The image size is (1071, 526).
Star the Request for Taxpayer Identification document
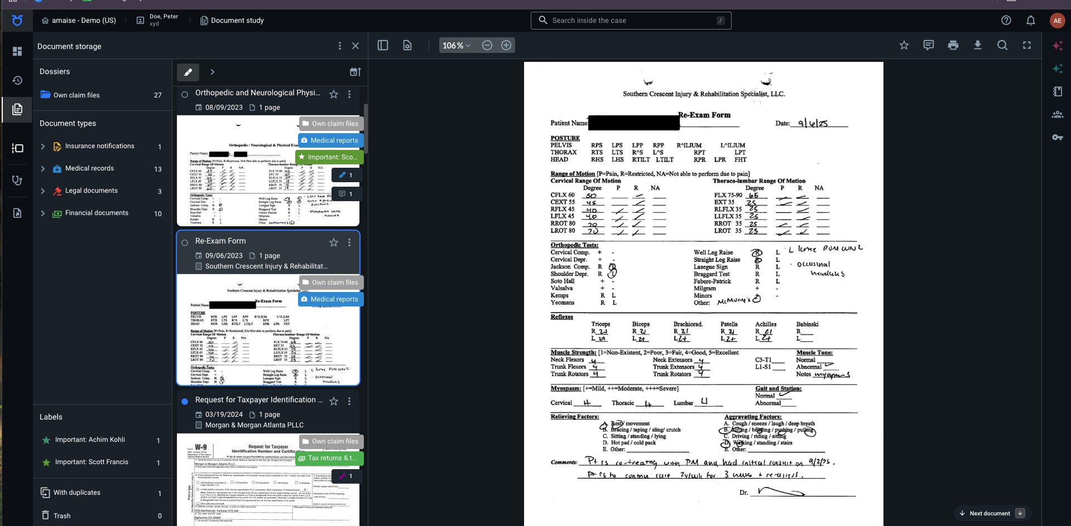pyautogui.click(x=334, y=401)
